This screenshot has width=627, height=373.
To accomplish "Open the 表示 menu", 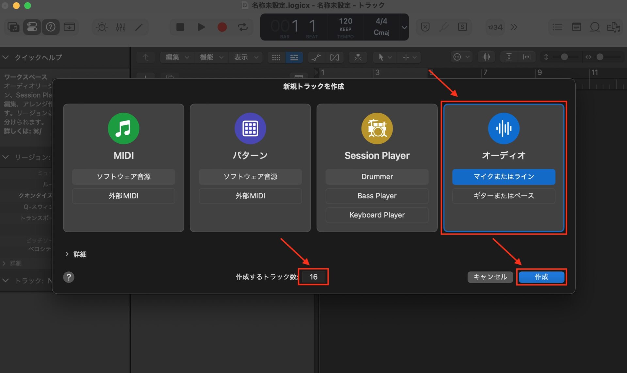I will 246,57.
